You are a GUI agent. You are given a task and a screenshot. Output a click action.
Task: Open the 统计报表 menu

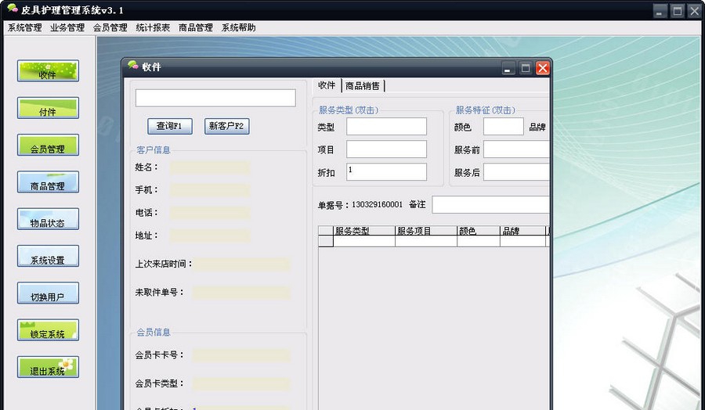[153, 28]
